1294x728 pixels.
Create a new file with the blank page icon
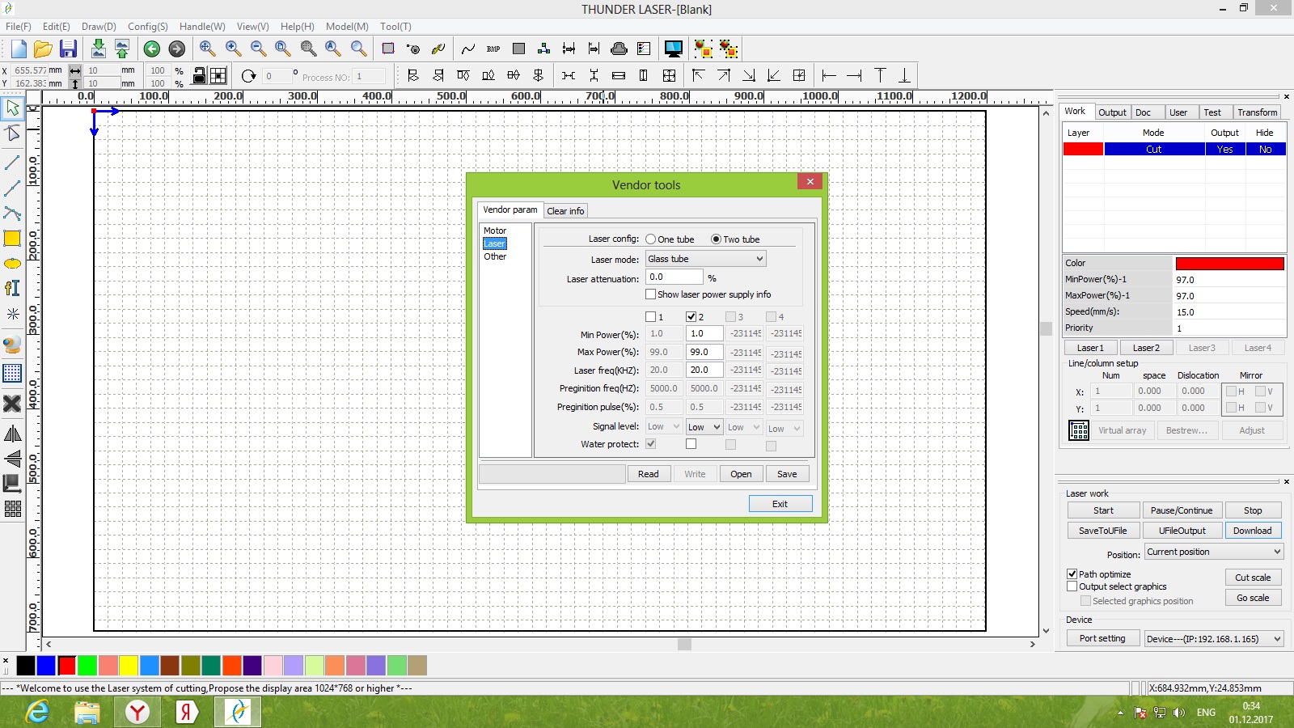click(x=19, y=49)
